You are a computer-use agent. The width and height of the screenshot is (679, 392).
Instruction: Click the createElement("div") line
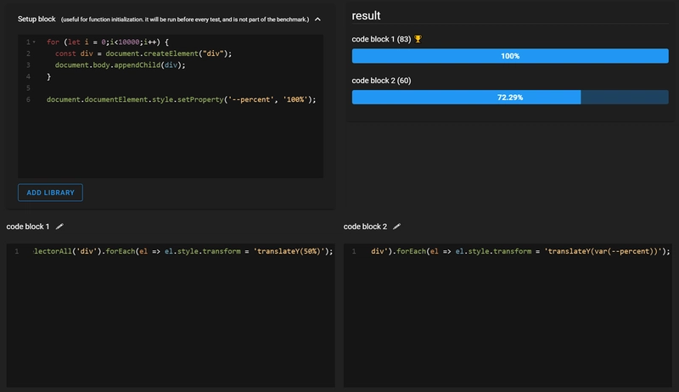point(143,53)
